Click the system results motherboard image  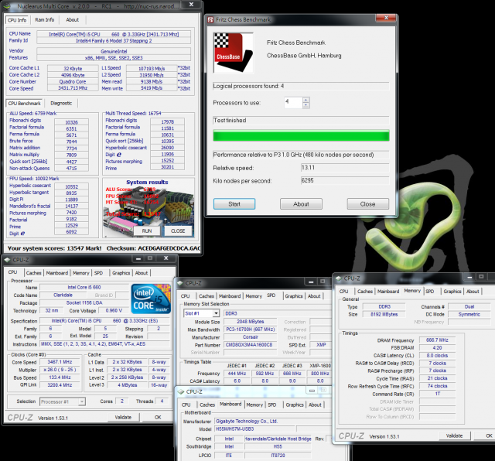pos(148,208)
